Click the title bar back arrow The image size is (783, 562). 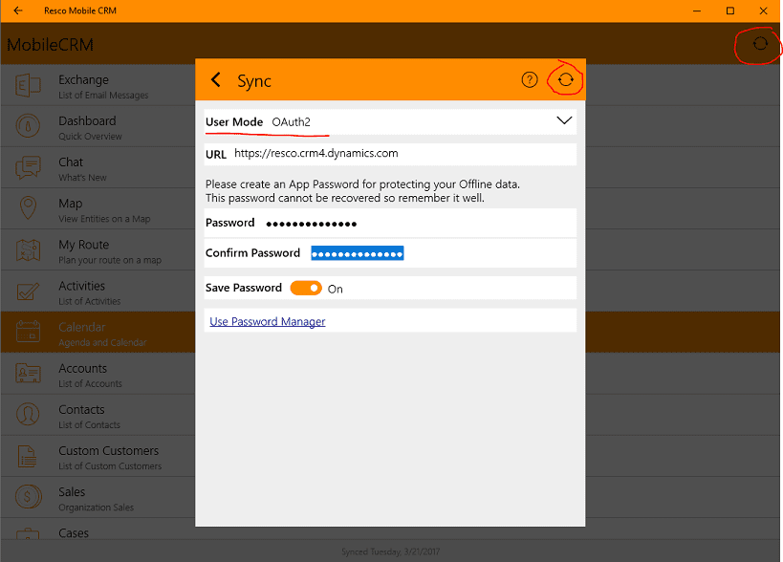tap(18, 11)
